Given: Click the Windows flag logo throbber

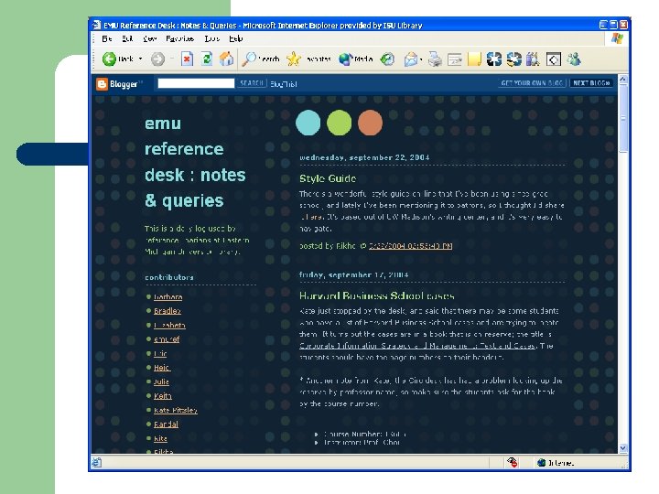Looking at the screenshot, I should click(617, 38).
